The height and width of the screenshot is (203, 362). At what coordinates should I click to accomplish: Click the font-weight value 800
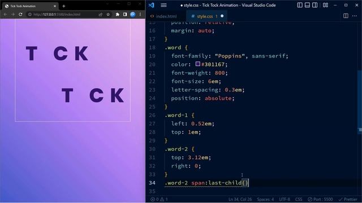(219, 73)
